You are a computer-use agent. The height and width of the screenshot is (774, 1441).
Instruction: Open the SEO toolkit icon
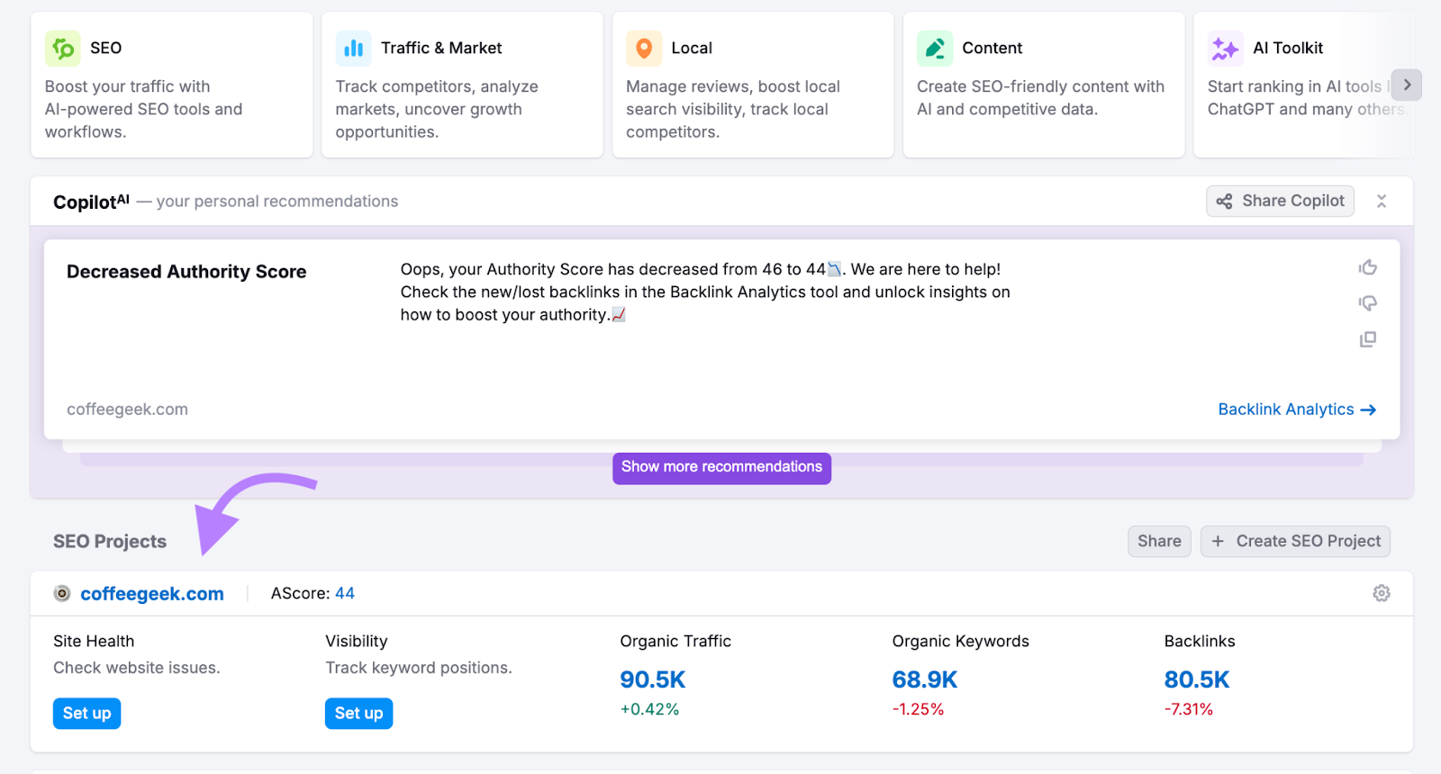[63, 49]
